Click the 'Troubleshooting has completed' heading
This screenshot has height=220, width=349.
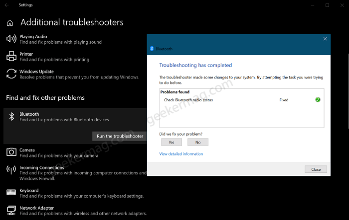pyautogui.click(x=195, y=65)
